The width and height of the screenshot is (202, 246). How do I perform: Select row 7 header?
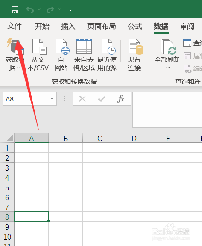pos(7,207)
